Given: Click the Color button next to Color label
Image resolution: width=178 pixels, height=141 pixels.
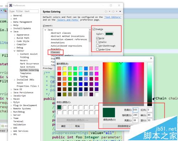Looking at the screenshot, I should click(109, 34).
